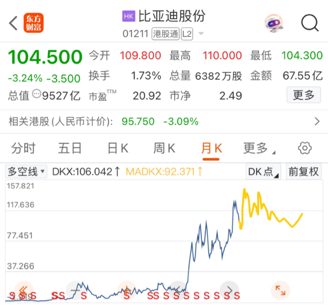The image size is (328, 305).
Task: Expand the stock code dropdown triangle
Action: tap(201, 34)
